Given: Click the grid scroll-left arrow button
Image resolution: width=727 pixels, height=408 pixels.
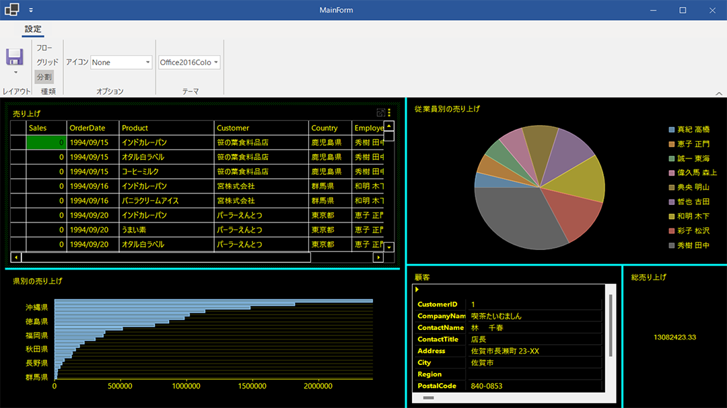Looking at the screenshot, I should point(16,257).
